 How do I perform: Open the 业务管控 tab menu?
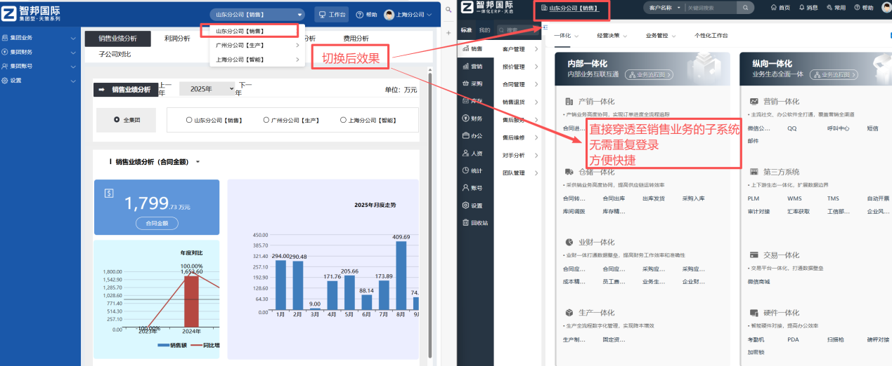coord(661,35)
